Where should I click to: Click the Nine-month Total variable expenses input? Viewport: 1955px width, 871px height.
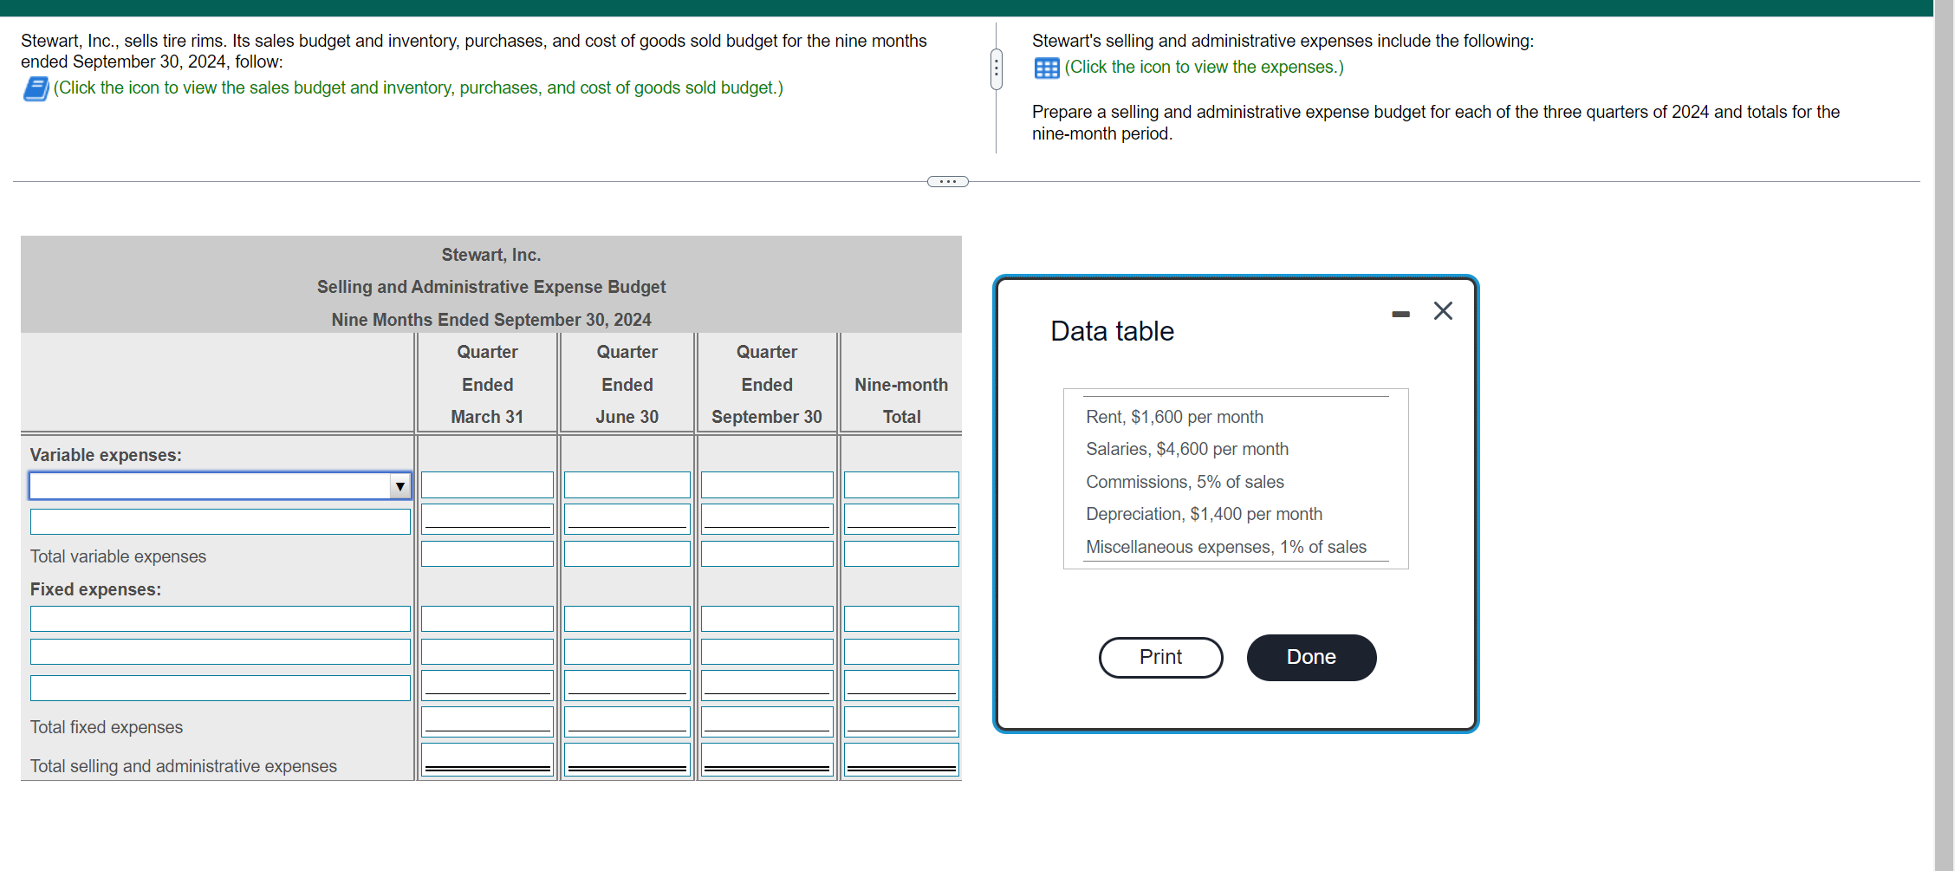tap(900, 554)
